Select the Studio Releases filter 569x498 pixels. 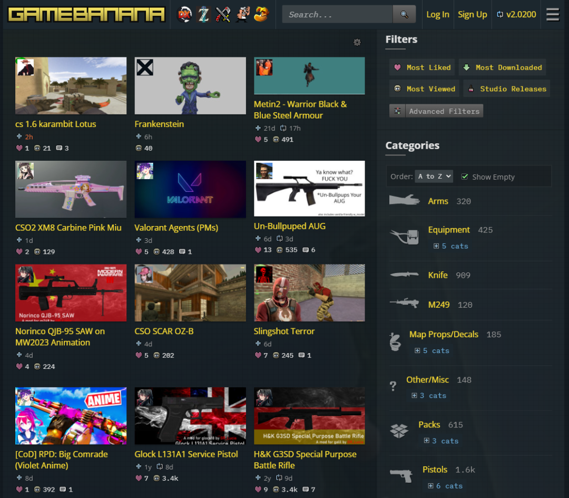(x=507, y=89)
